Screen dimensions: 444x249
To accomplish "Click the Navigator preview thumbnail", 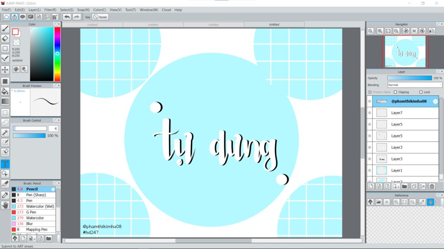I will point(405,52).
